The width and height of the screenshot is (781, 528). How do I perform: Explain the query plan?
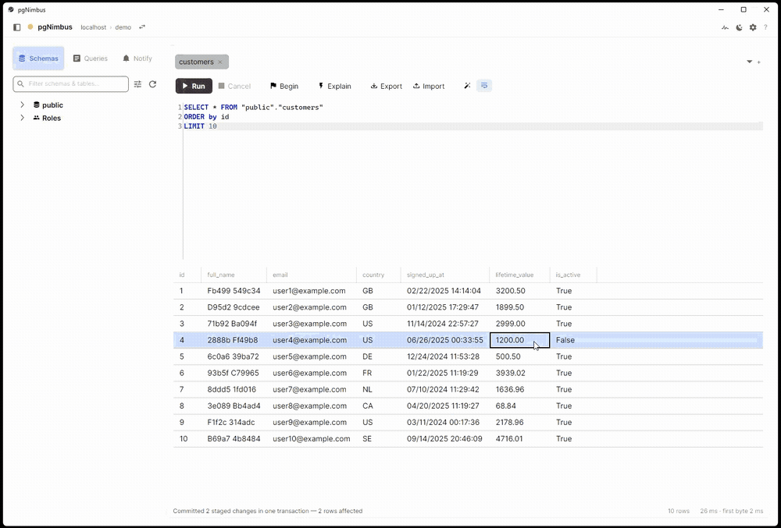(x=335, y=86)
